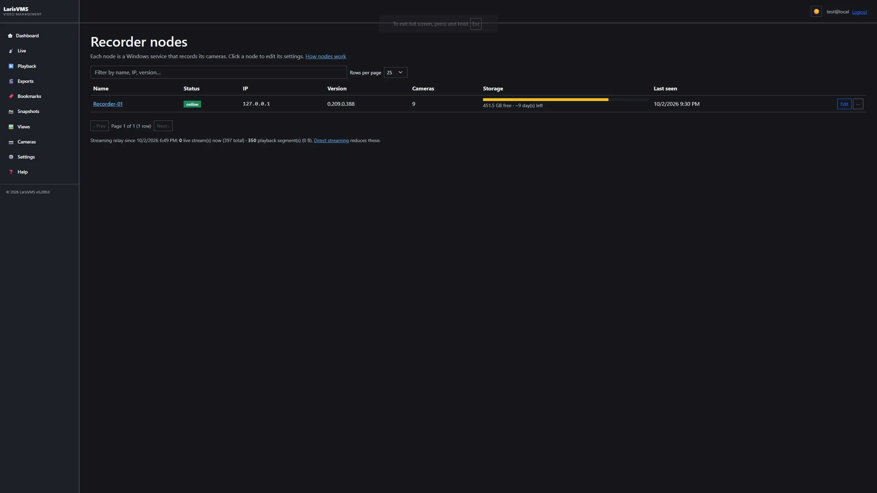Open the Rows per page dropdown
The image size is (877, 493).
tap(395, 73)
